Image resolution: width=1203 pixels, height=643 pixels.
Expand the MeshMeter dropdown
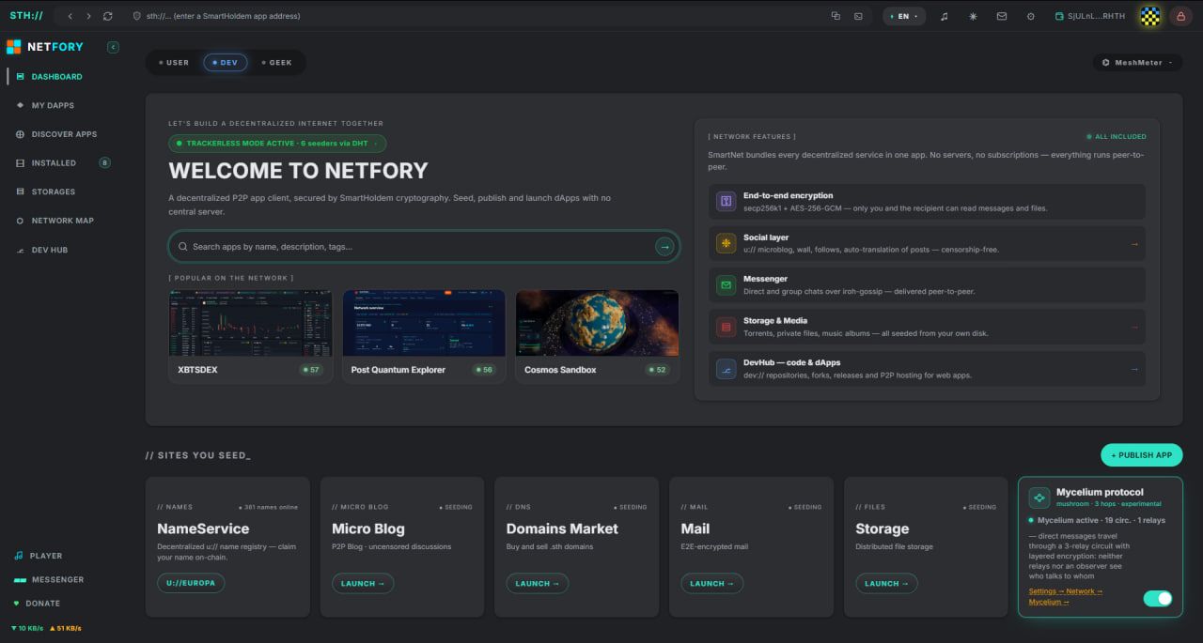(1137, 63)
